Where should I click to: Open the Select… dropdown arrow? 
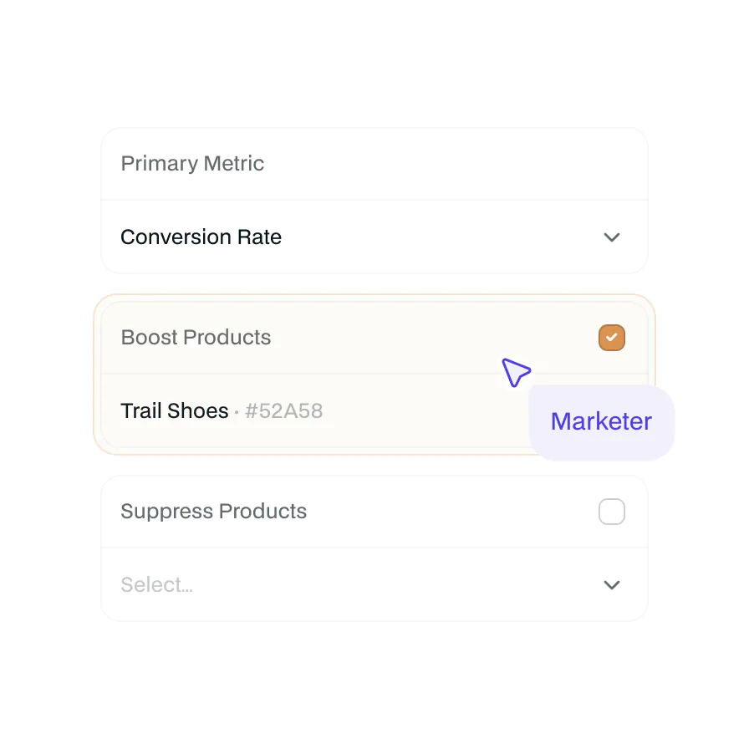(x=611, y=585)
